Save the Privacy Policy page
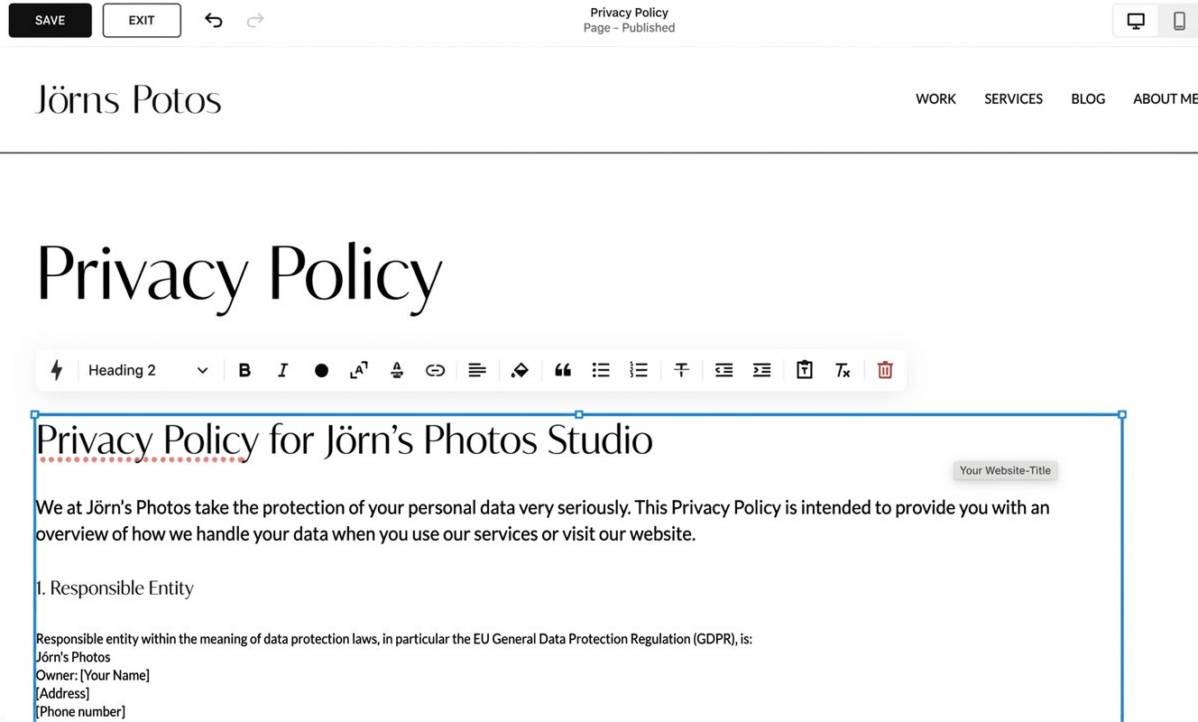This screenshot has height=722, width=1198. point(50,20)
